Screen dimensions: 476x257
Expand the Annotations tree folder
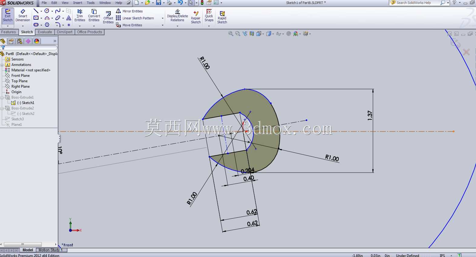click(2, 65)
